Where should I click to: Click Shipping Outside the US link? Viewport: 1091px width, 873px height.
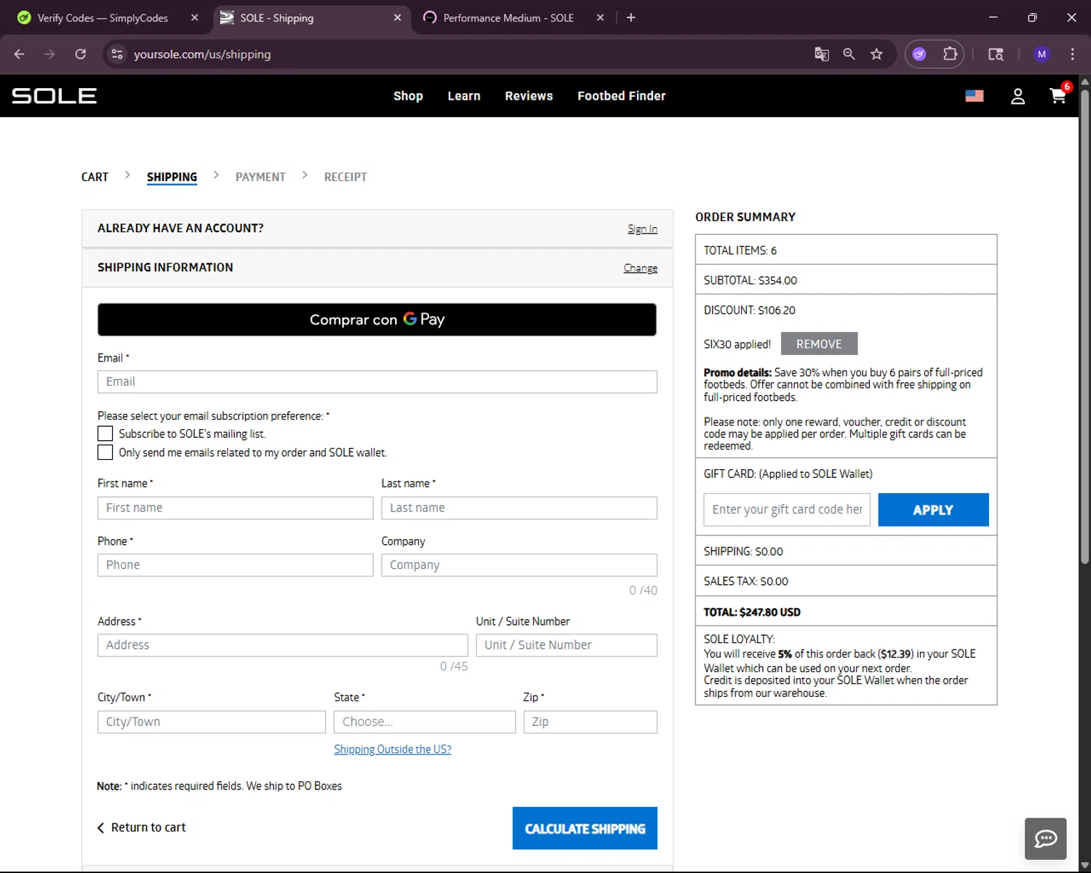click(x=393, y=749)
